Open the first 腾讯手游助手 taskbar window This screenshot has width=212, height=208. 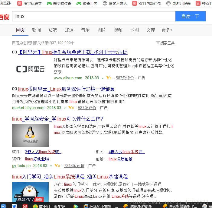138,206
